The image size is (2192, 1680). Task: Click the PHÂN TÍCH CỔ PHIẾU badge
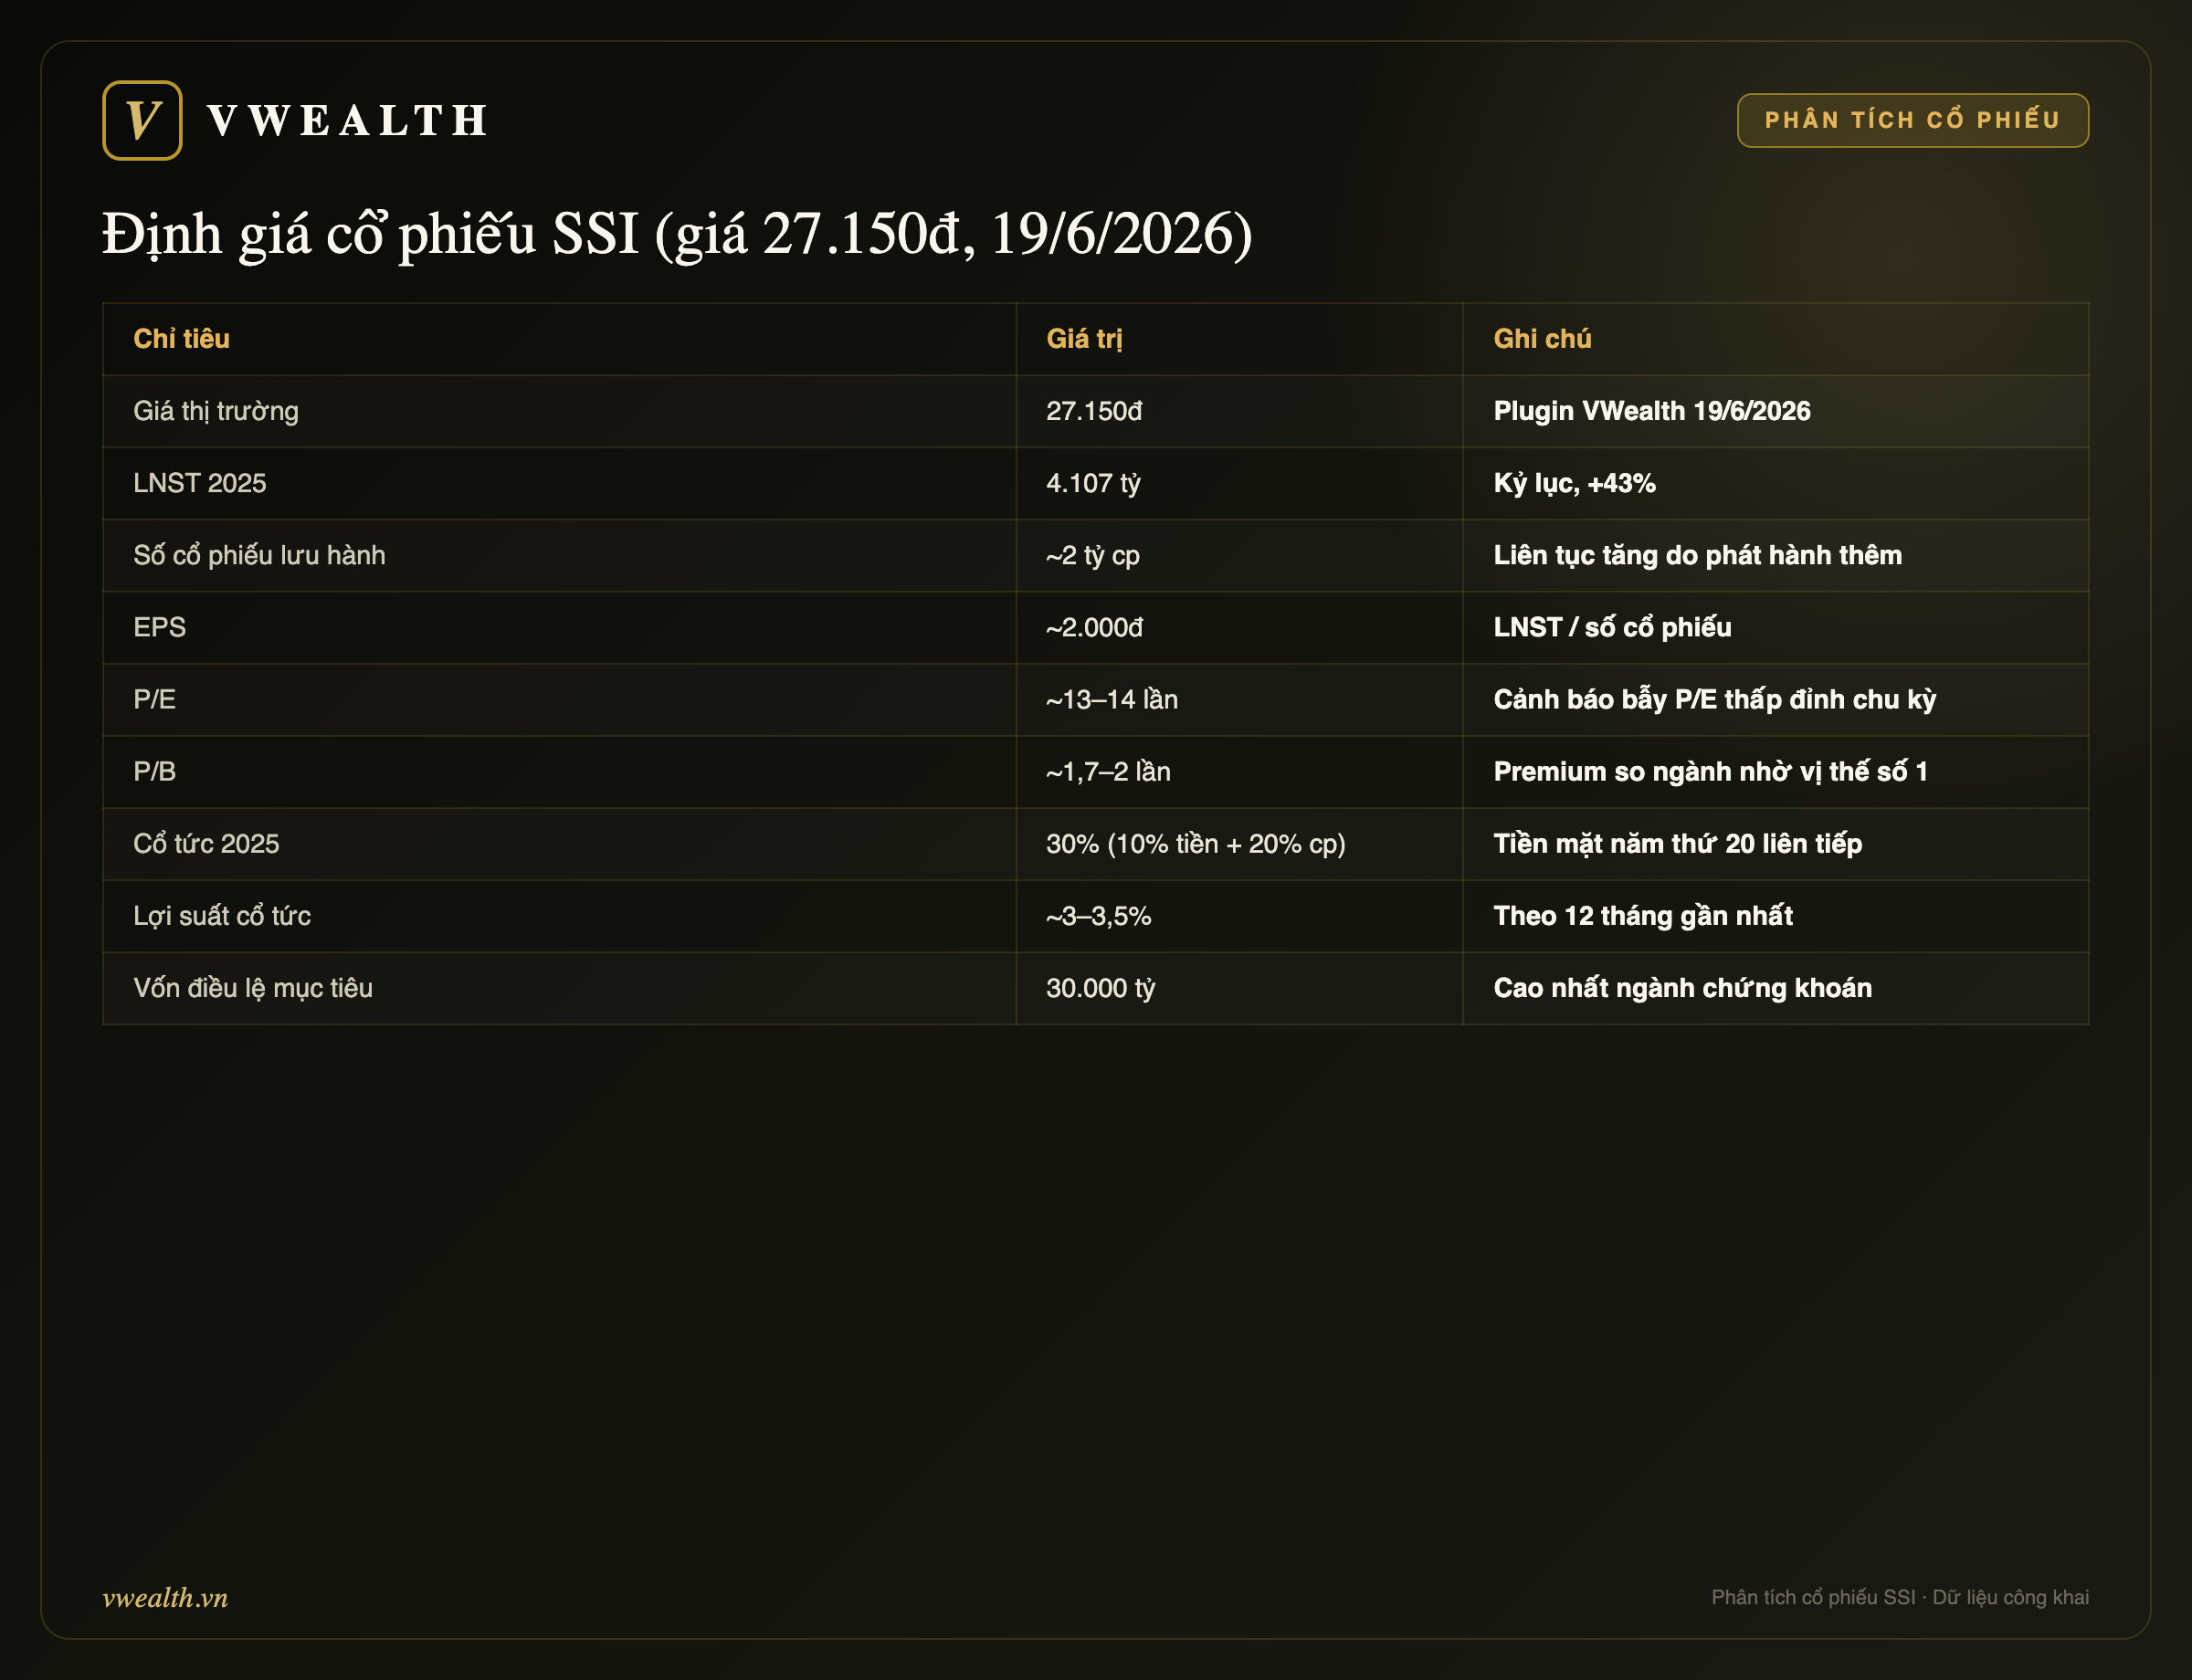(x=1912, y=120)
